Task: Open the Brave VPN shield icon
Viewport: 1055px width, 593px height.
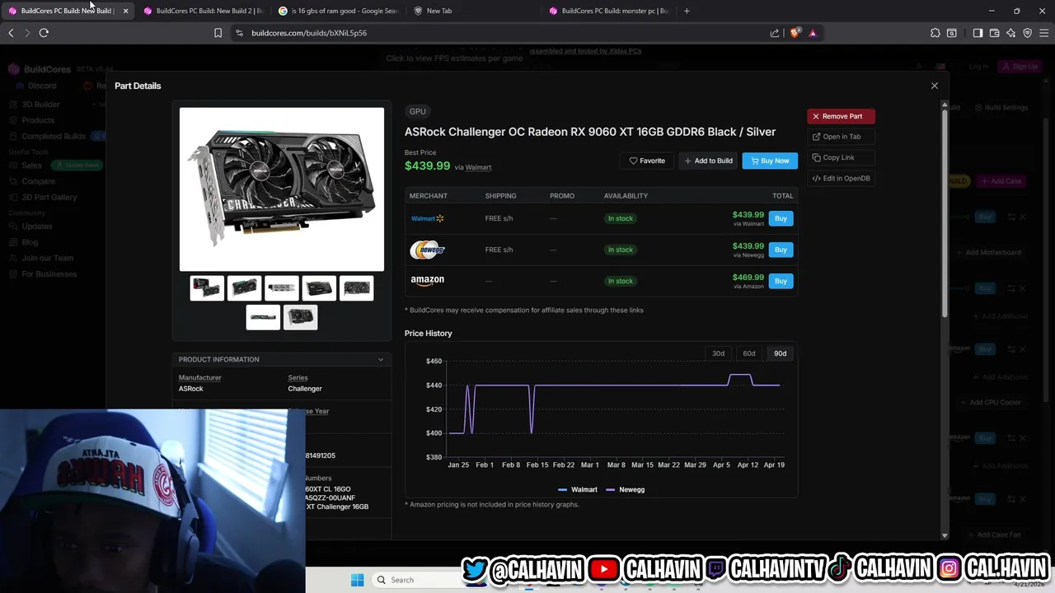Action: [1027, 33]
